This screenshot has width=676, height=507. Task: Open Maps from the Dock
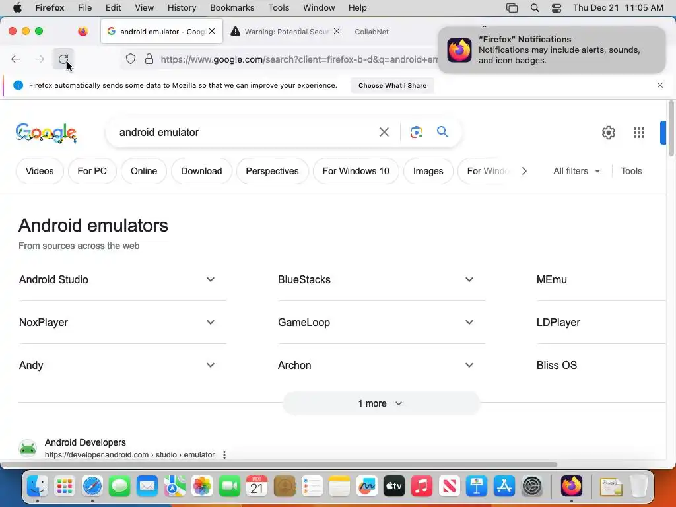pos(174,487)
